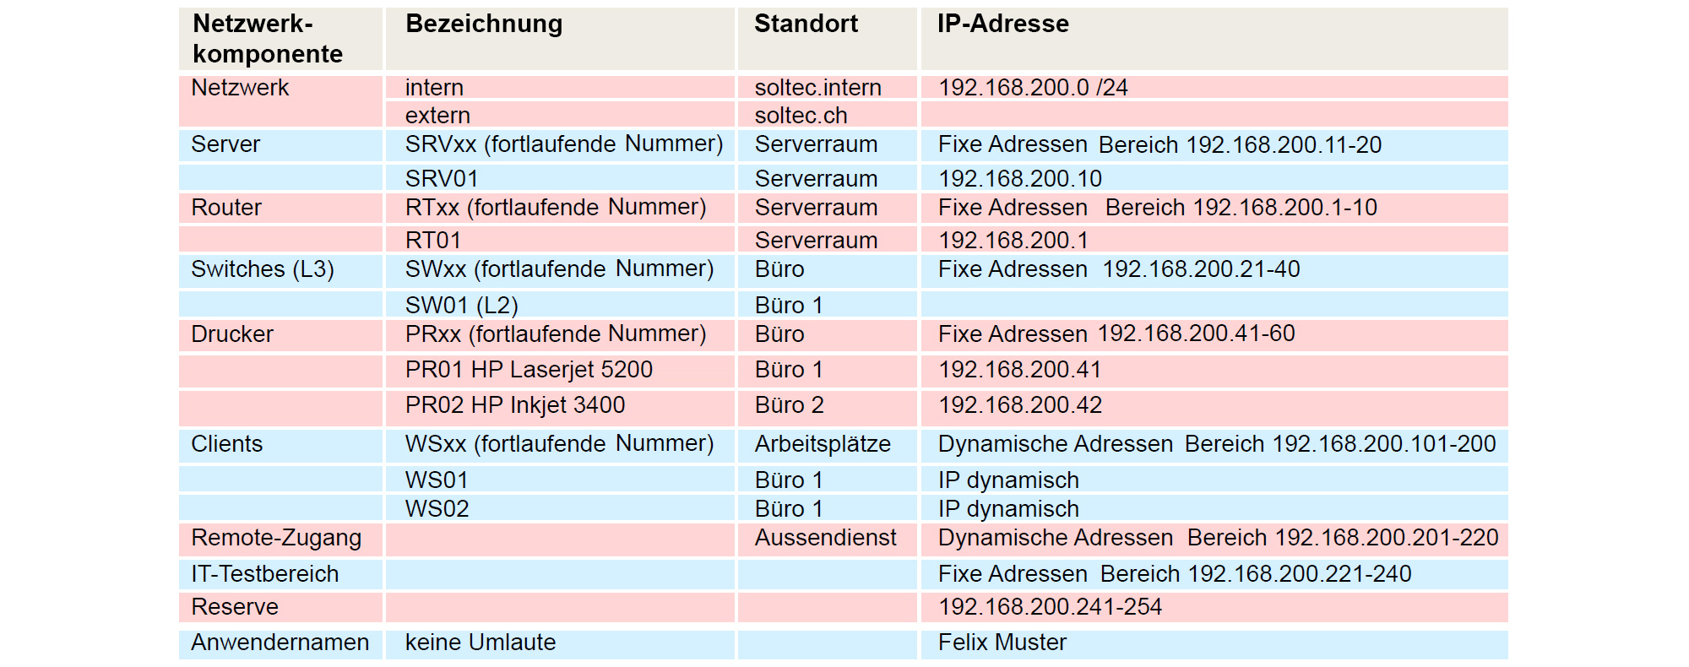Click the Bezeichnung column header
This screenshot has width=1689, height=667.
[484, 24]
